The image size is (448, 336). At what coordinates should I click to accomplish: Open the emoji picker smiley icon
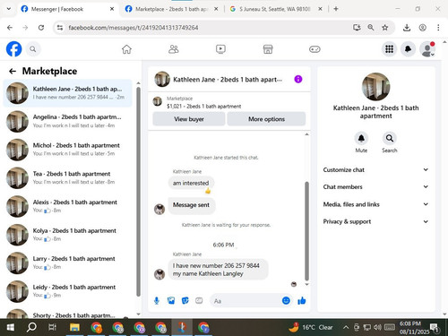(286, 301)
